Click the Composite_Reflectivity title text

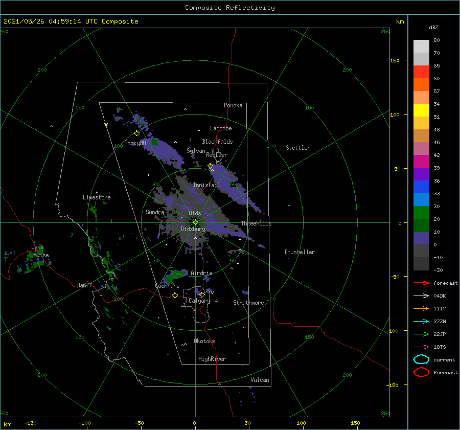230,8
